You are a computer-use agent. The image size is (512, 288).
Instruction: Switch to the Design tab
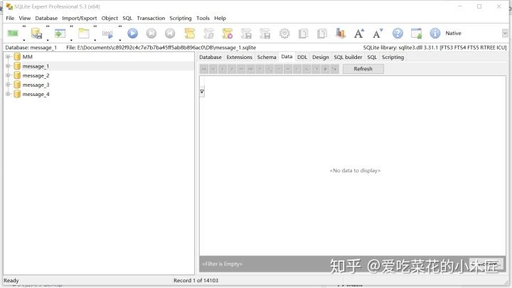coord(320,57)
